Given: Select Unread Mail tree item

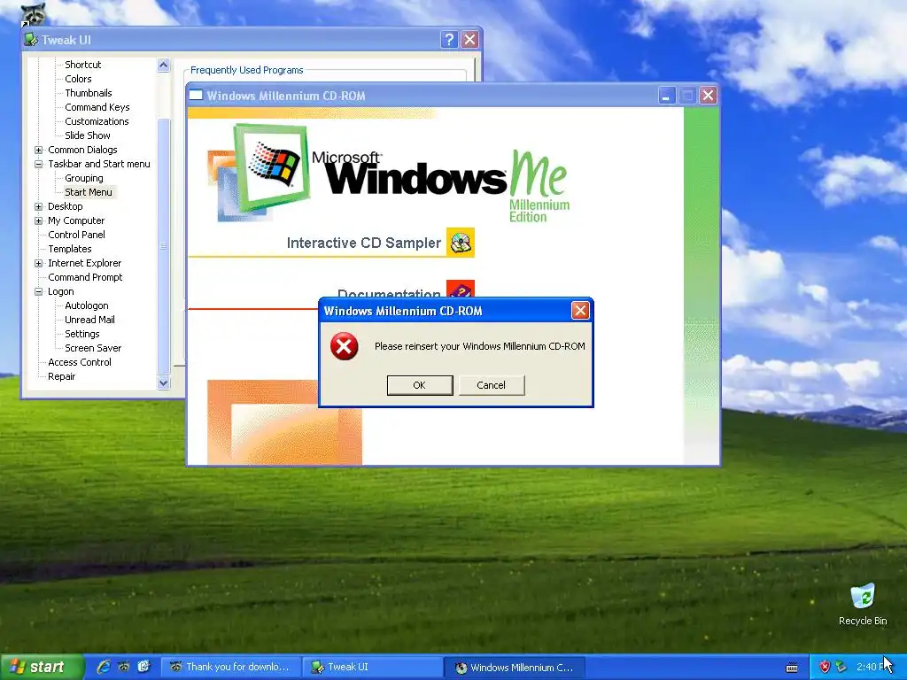Looking at the screenshot, I should (89, 320).
